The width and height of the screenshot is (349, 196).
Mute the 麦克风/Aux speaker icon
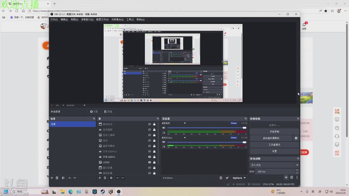coord(164,142)
